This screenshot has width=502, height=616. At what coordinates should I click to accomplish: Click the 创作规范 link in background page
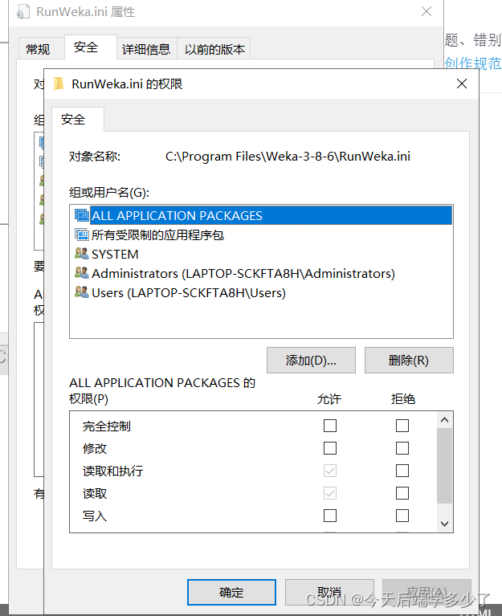[473, 63]
